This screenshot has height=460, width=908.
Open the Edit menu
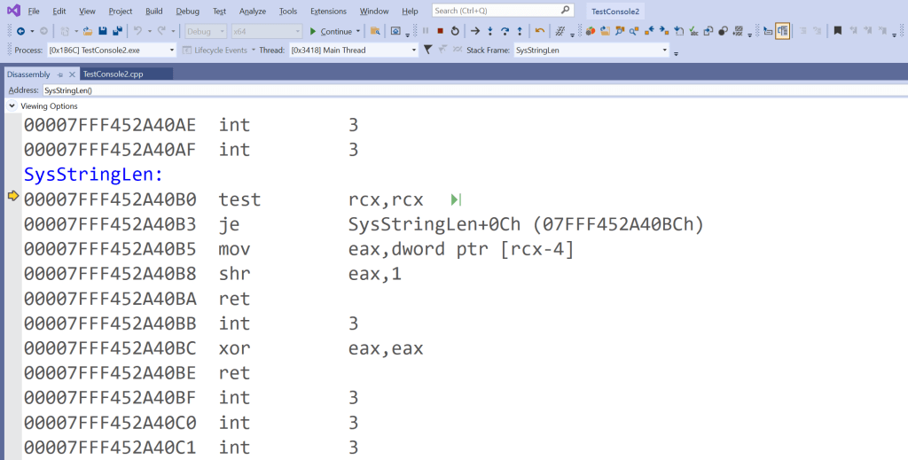(59, 11)
